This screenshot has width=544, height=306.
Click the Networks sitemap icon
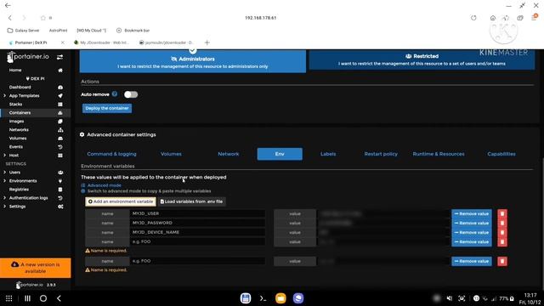(x=60, y=130)
